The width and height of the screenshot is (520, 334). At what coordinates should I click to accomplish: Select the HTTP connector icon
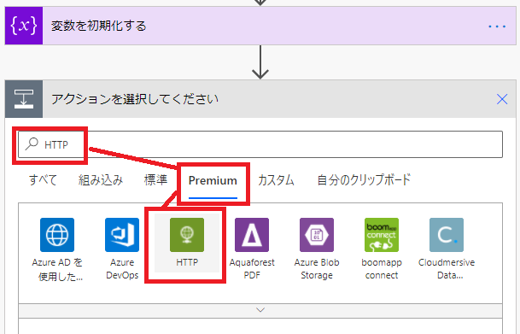pos(187,235)
